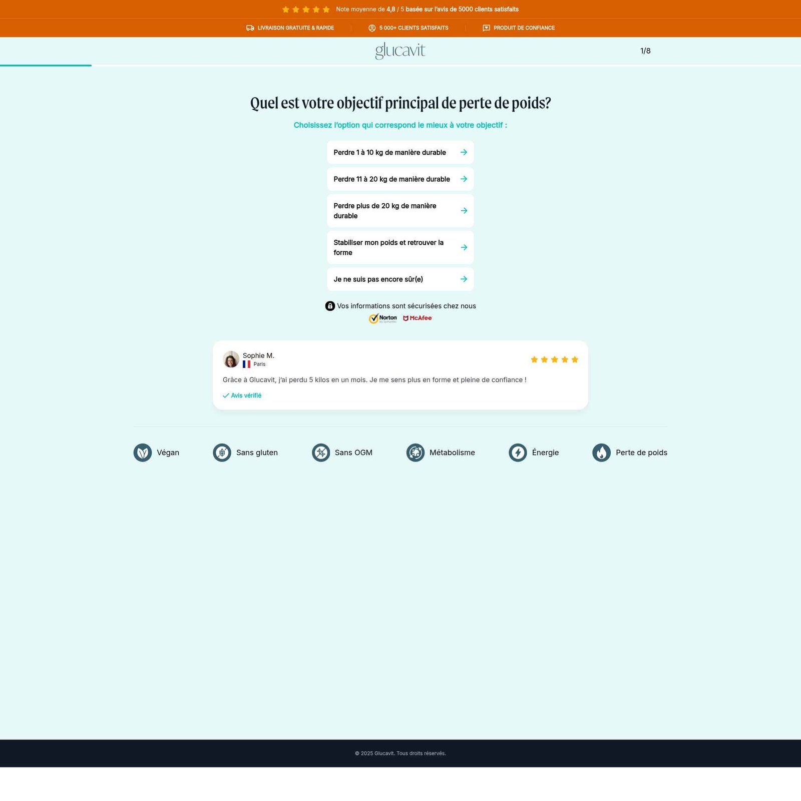Pick 'Perdre plus de 20 kg' option
This screenshot has width=801, height=801.
click(400, 211)
